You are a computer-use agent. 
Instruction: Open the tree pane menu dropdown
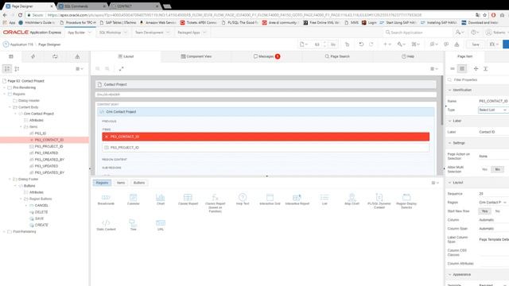coord(80,69)
